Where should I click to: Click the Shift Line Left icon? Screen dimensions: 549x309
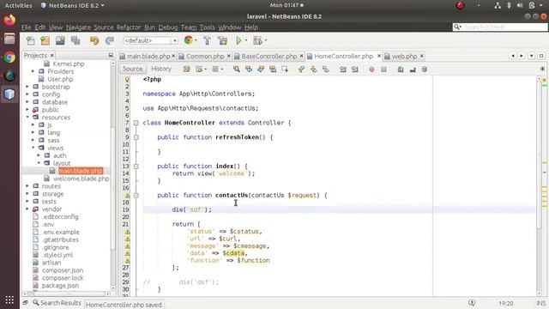click(343, 70)
